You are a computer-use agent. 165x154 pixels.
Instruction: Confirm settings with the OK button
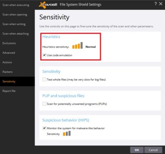coord(137,150)
